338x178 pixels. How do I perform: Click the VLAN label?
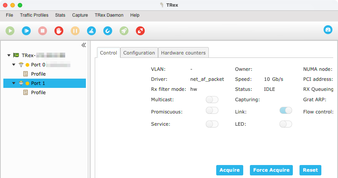(x=158, y=69)
